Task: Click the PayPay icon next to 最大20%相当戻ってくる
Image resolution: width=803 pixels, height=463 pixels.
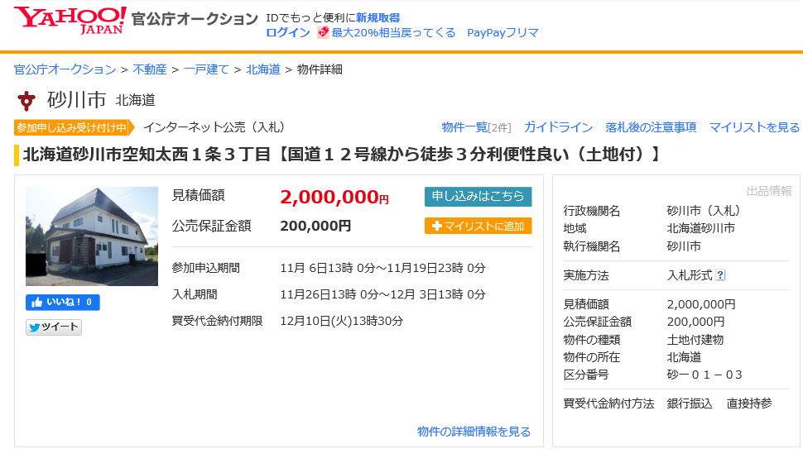Action: coord(323,33)
